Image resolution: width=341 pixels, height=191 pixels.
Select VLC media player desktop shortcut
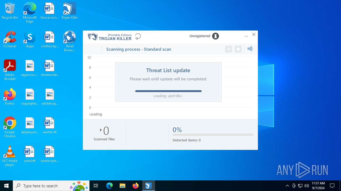click(x=10, y=156)
